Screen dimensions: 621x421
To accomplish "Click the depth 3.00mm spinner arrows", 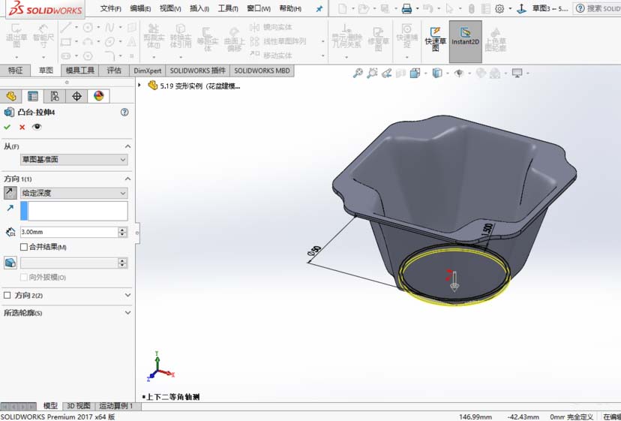I will 122,232.
